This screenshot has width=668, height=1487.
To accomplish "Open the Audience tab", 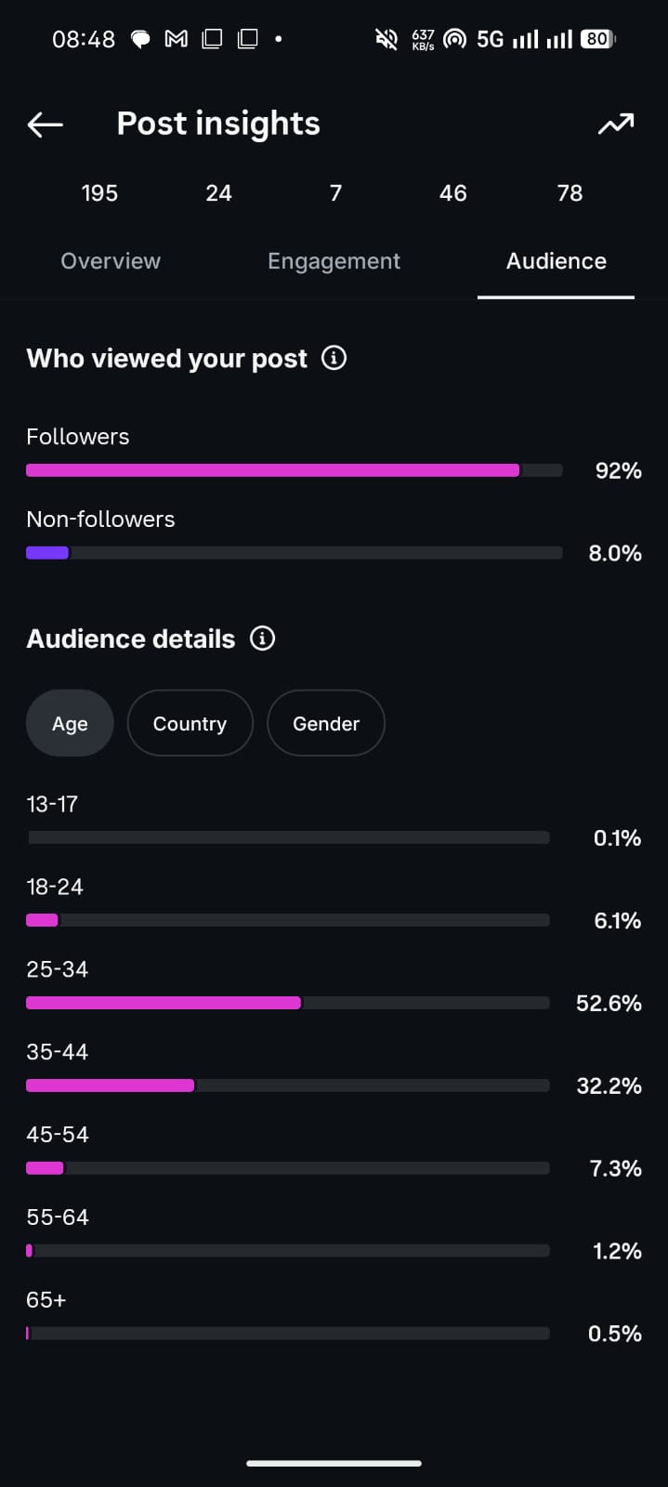I will [556, 261].
